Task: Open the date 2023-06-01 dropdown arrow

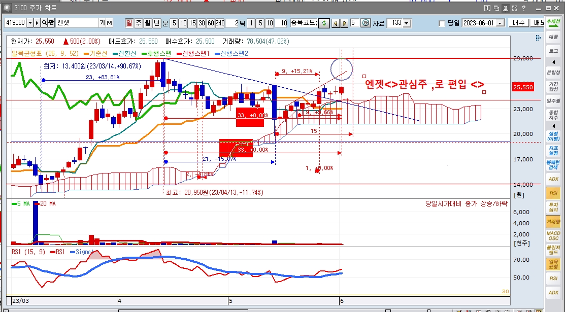Action: click(x=500, y=23)
